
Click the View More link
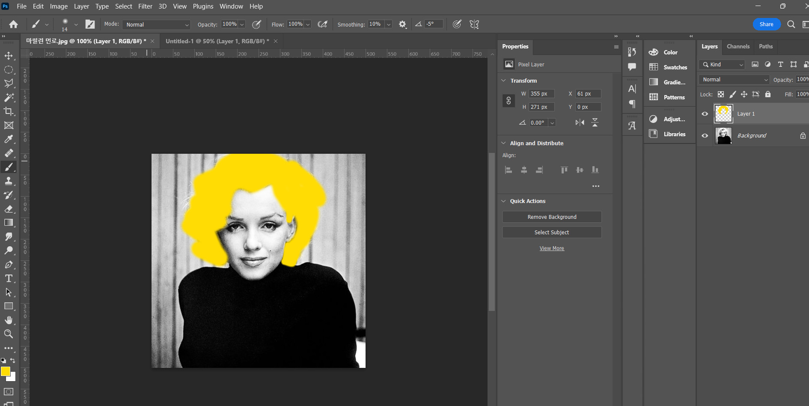coord(552,248)
